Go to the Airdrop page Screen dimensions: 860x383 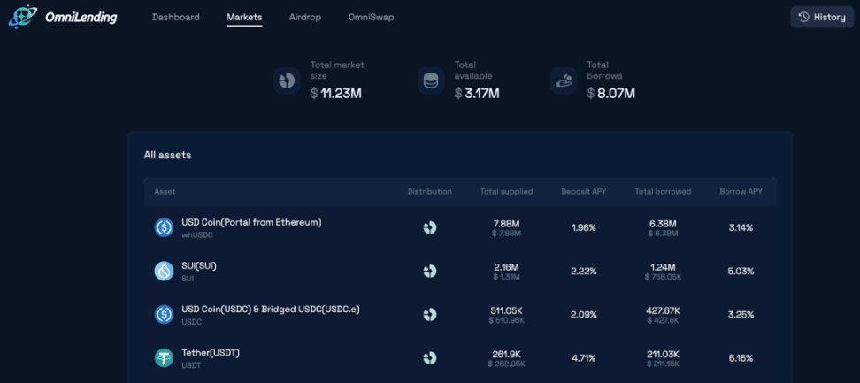tap(305, 17)
